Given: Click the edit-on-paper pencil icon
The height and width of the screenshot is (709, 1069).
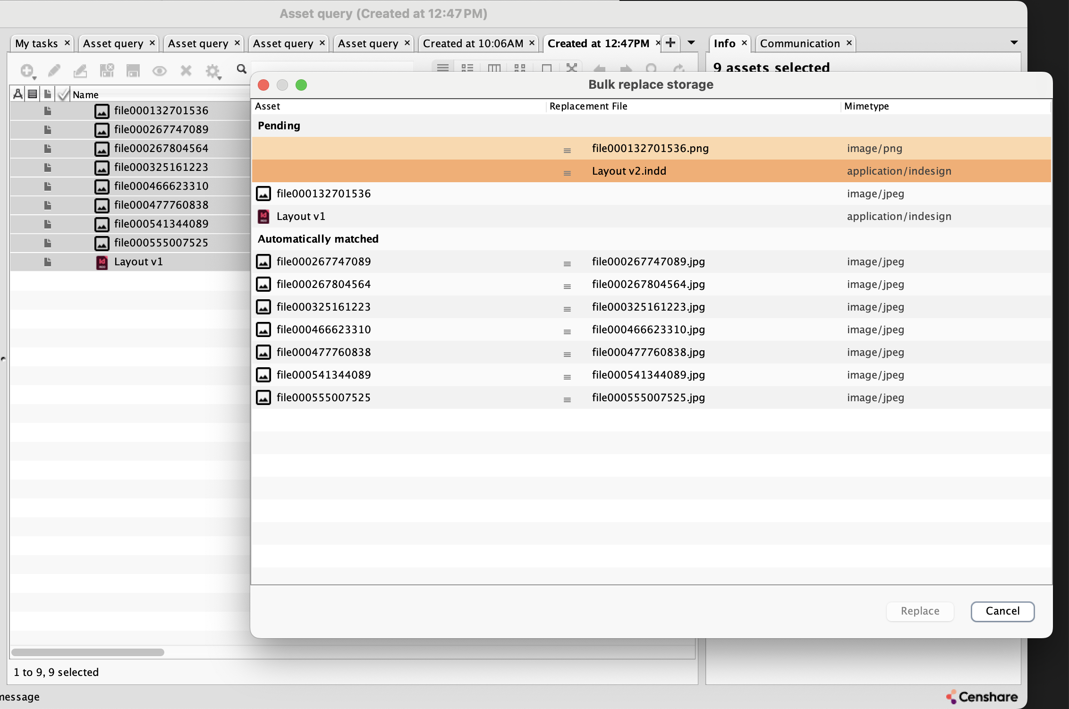Looking at the screenshot, I should (80, 71).
